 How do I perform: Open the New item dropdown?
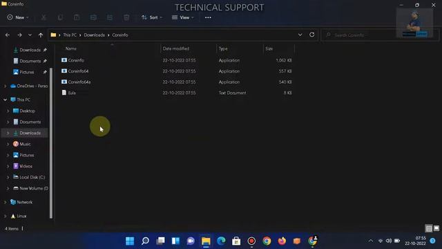[18, 17]
